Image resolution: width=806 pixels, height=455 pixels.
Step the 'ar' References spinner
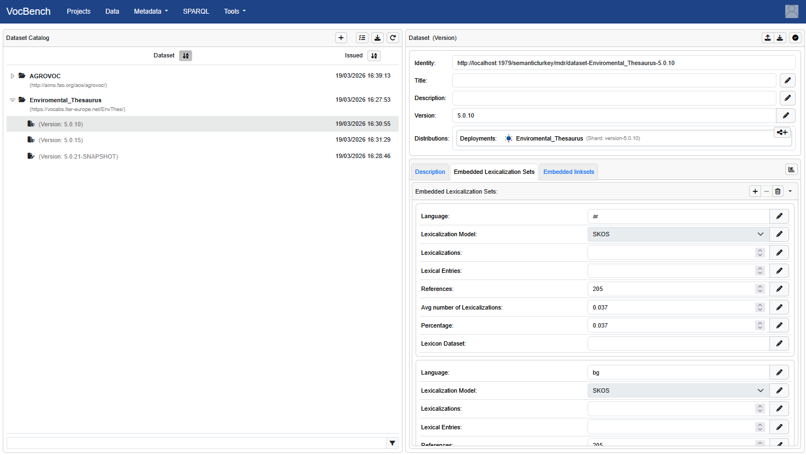pos(759,289)
